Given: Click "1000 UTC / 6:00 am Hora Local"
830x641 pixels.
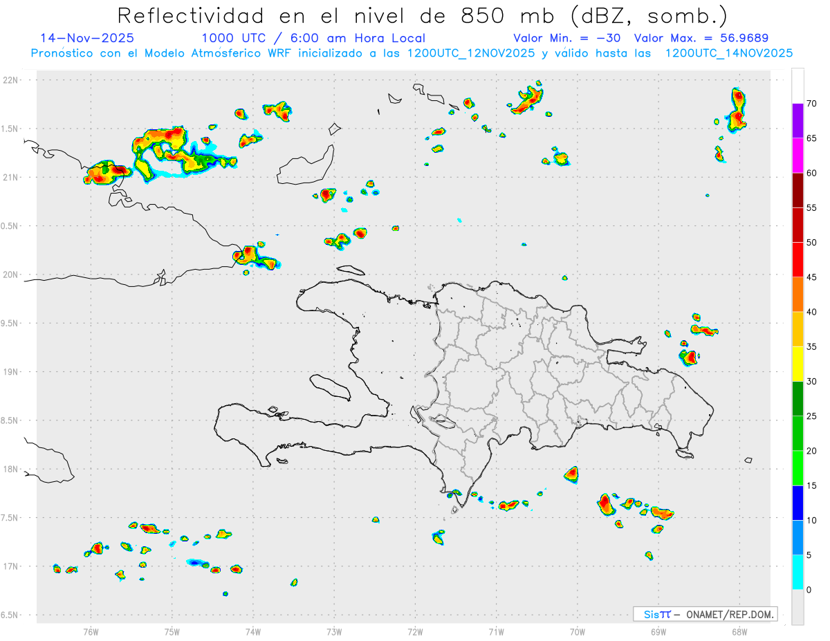Looking at the screenshot, I should pyautogui.click(x=313, y=38).
